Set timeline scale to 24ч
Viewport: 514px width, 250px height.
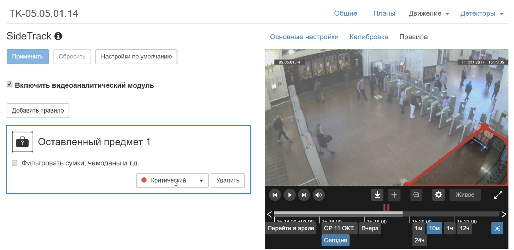point(420,240)
